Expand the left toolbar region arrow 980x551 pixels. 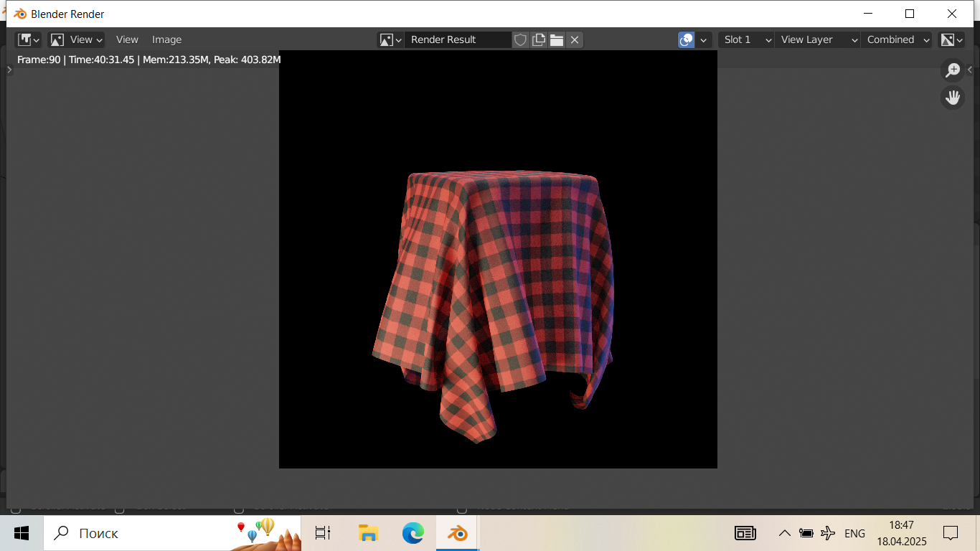(x=9, y=70)
